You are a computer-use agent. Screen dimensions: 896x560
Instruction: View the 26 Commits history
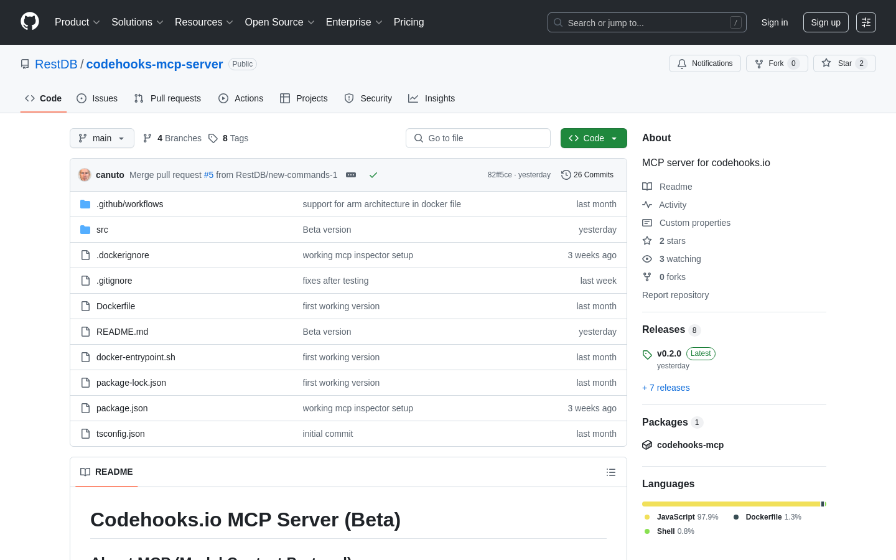click(x=587, y=175)
